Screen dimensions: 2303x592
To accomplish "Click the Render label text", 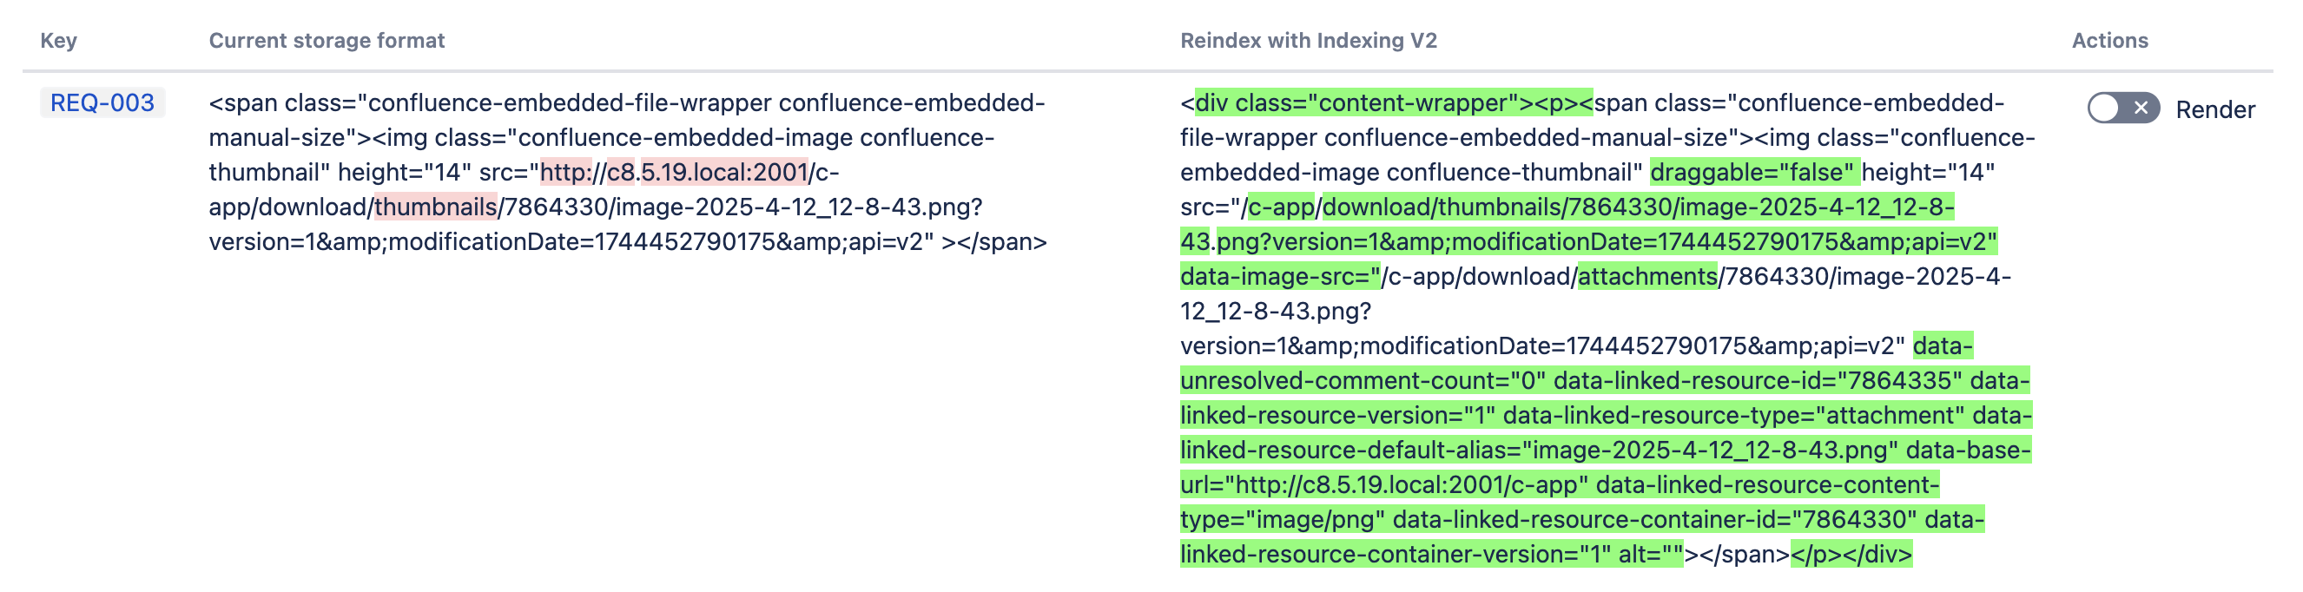I will (2214, 110).
